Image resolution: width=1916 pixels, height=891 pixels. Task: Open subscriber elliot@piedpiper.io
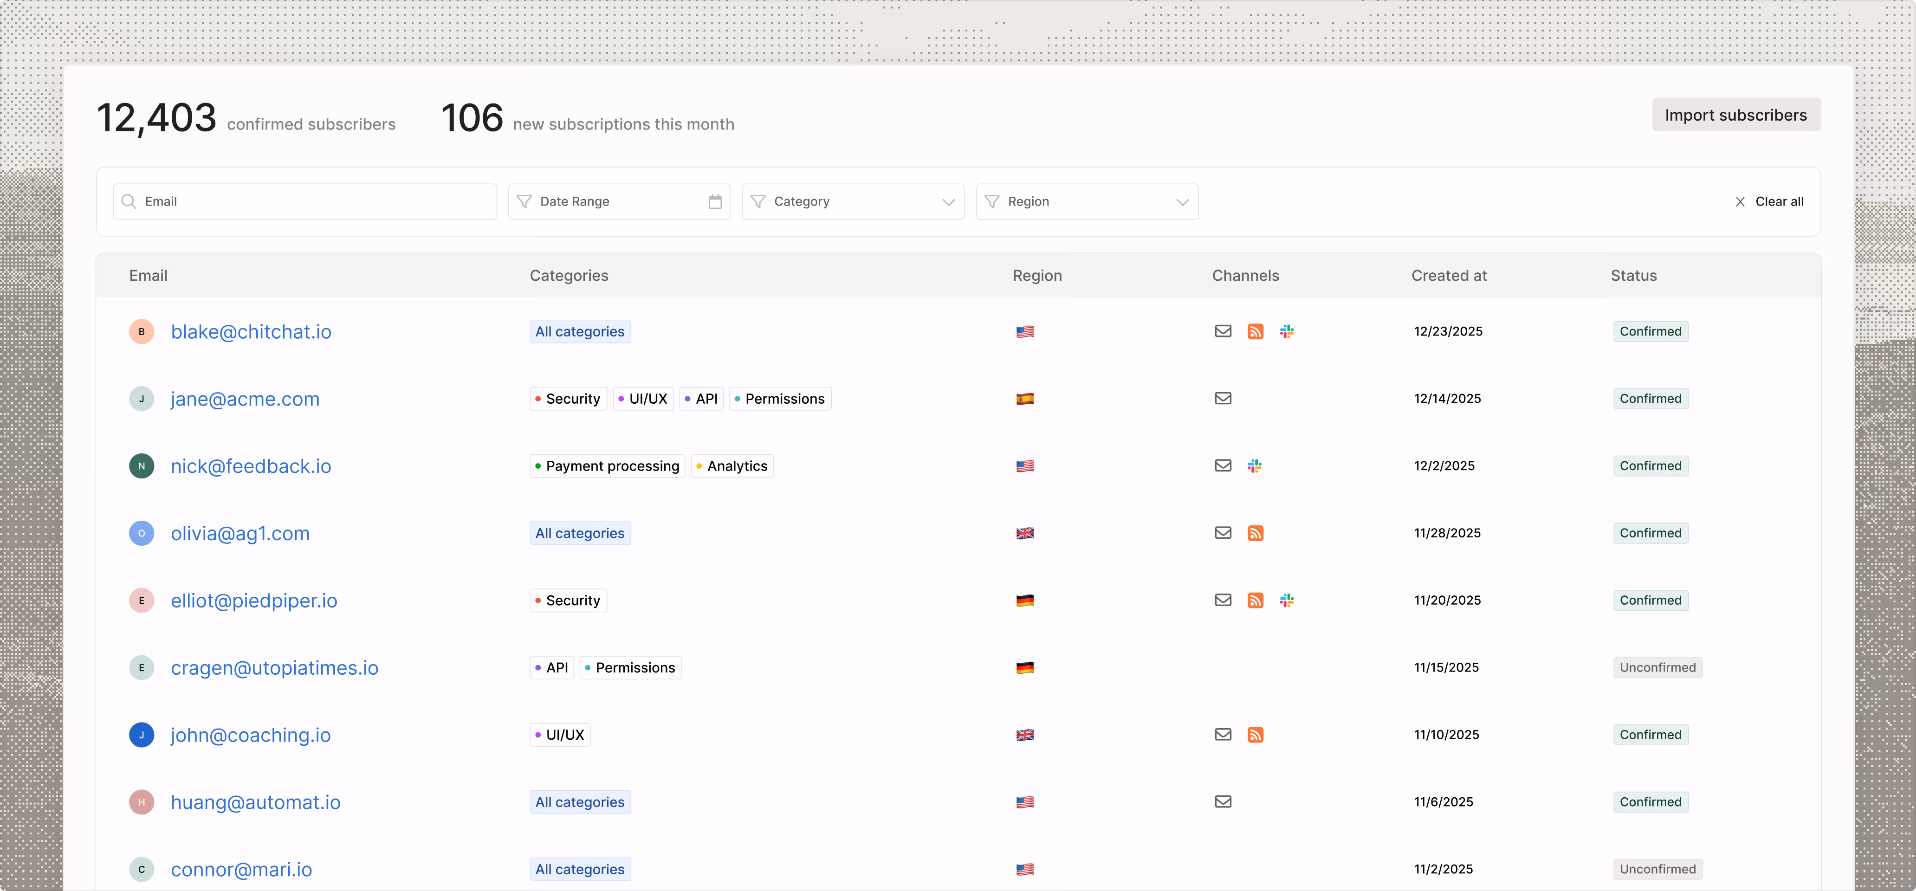254,600
